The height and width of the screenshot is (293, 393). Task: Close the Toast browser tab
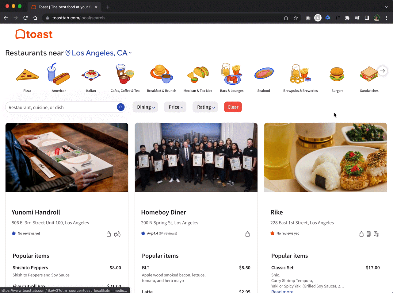coord(96,7)
